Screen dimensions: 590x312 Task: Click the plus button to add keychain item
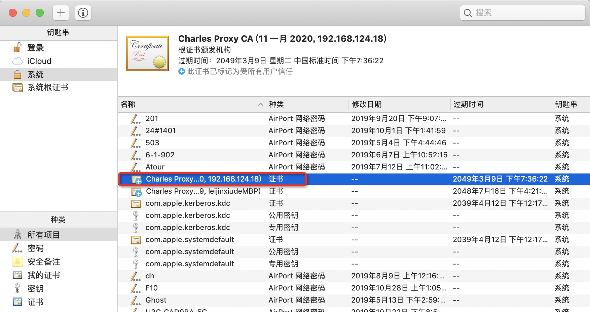point(61,13)
